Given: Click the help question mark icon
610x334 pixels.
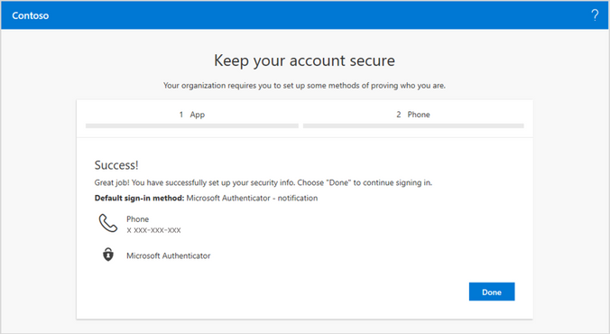Looking at the screenshot, I should [x=595, y=15].
